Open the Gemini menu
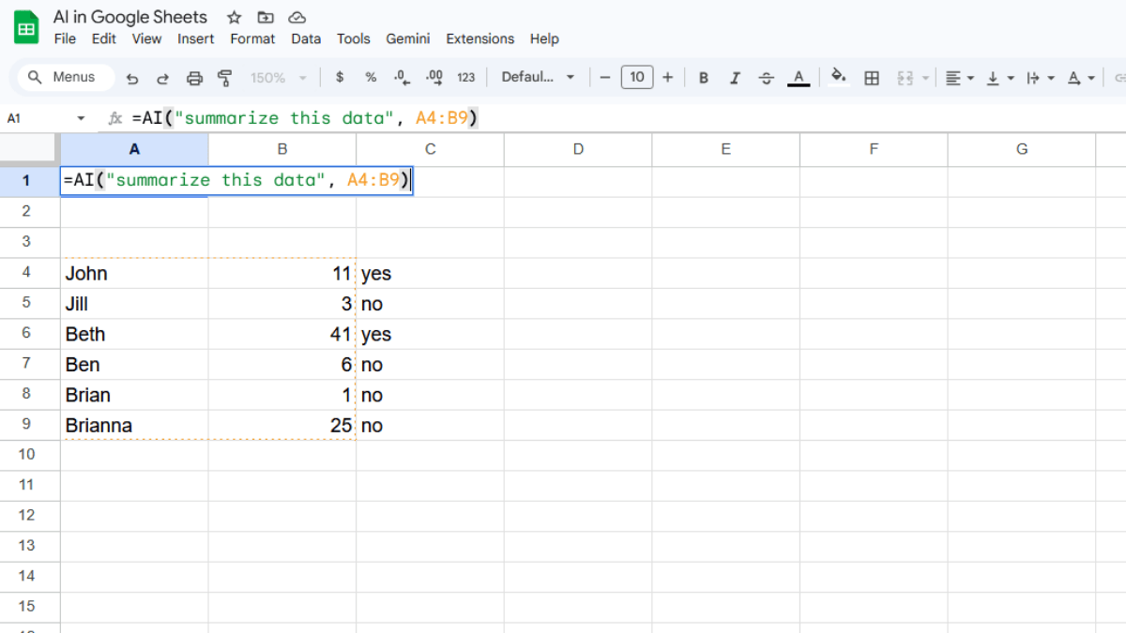Viewport: 1126px width, 633px height. pos(408,39)
